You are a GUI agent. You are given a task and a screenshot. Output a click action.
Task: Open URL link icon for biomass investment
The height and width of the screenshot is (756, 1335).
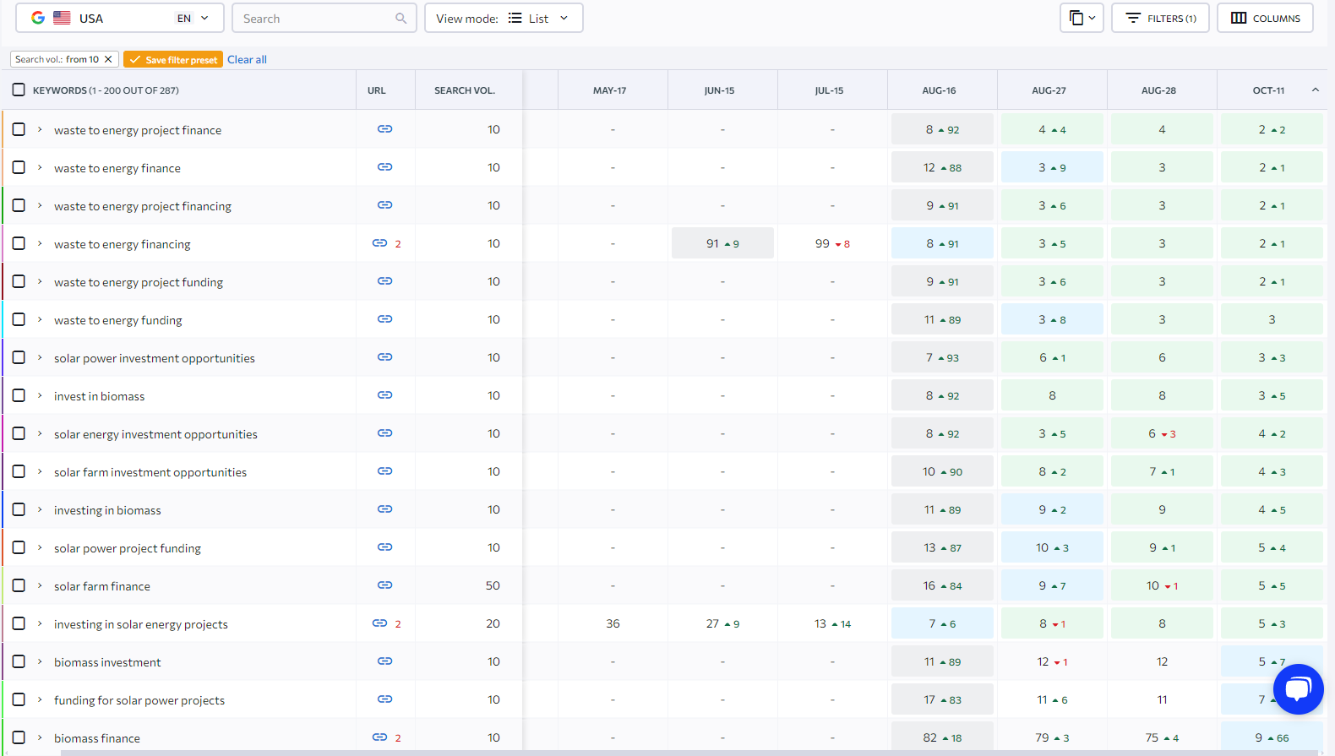click(384, 661)
